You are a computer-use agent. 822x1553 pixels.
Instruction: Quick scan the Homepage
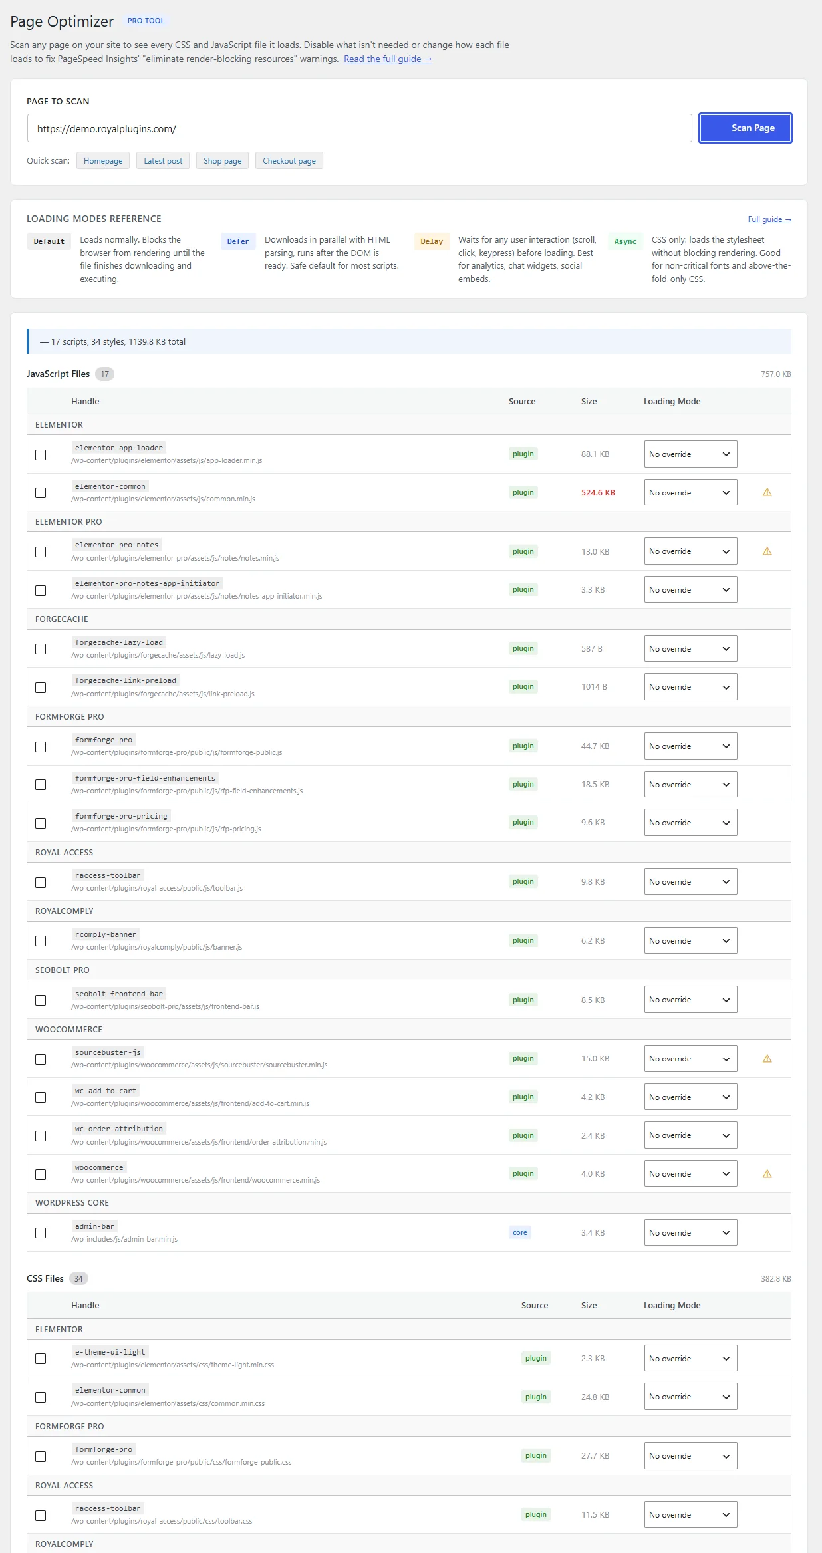tap(103, 161)
